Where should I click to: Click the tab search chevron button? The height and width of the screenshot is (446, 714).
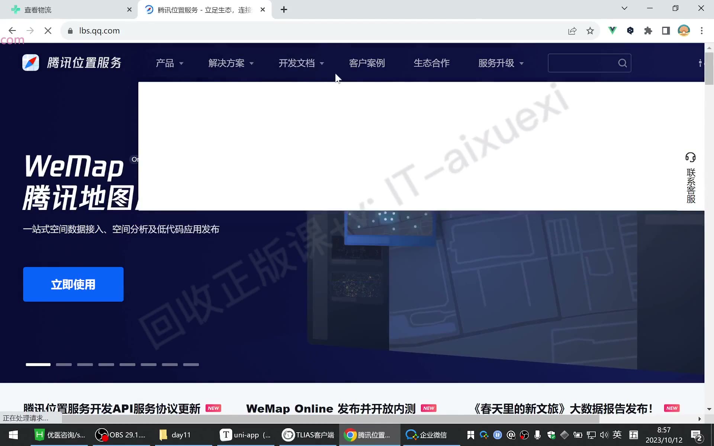coord(624,9)
